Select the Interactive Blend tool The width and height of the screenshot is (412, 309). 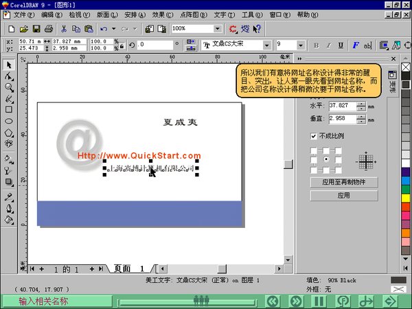pos(9,182)
